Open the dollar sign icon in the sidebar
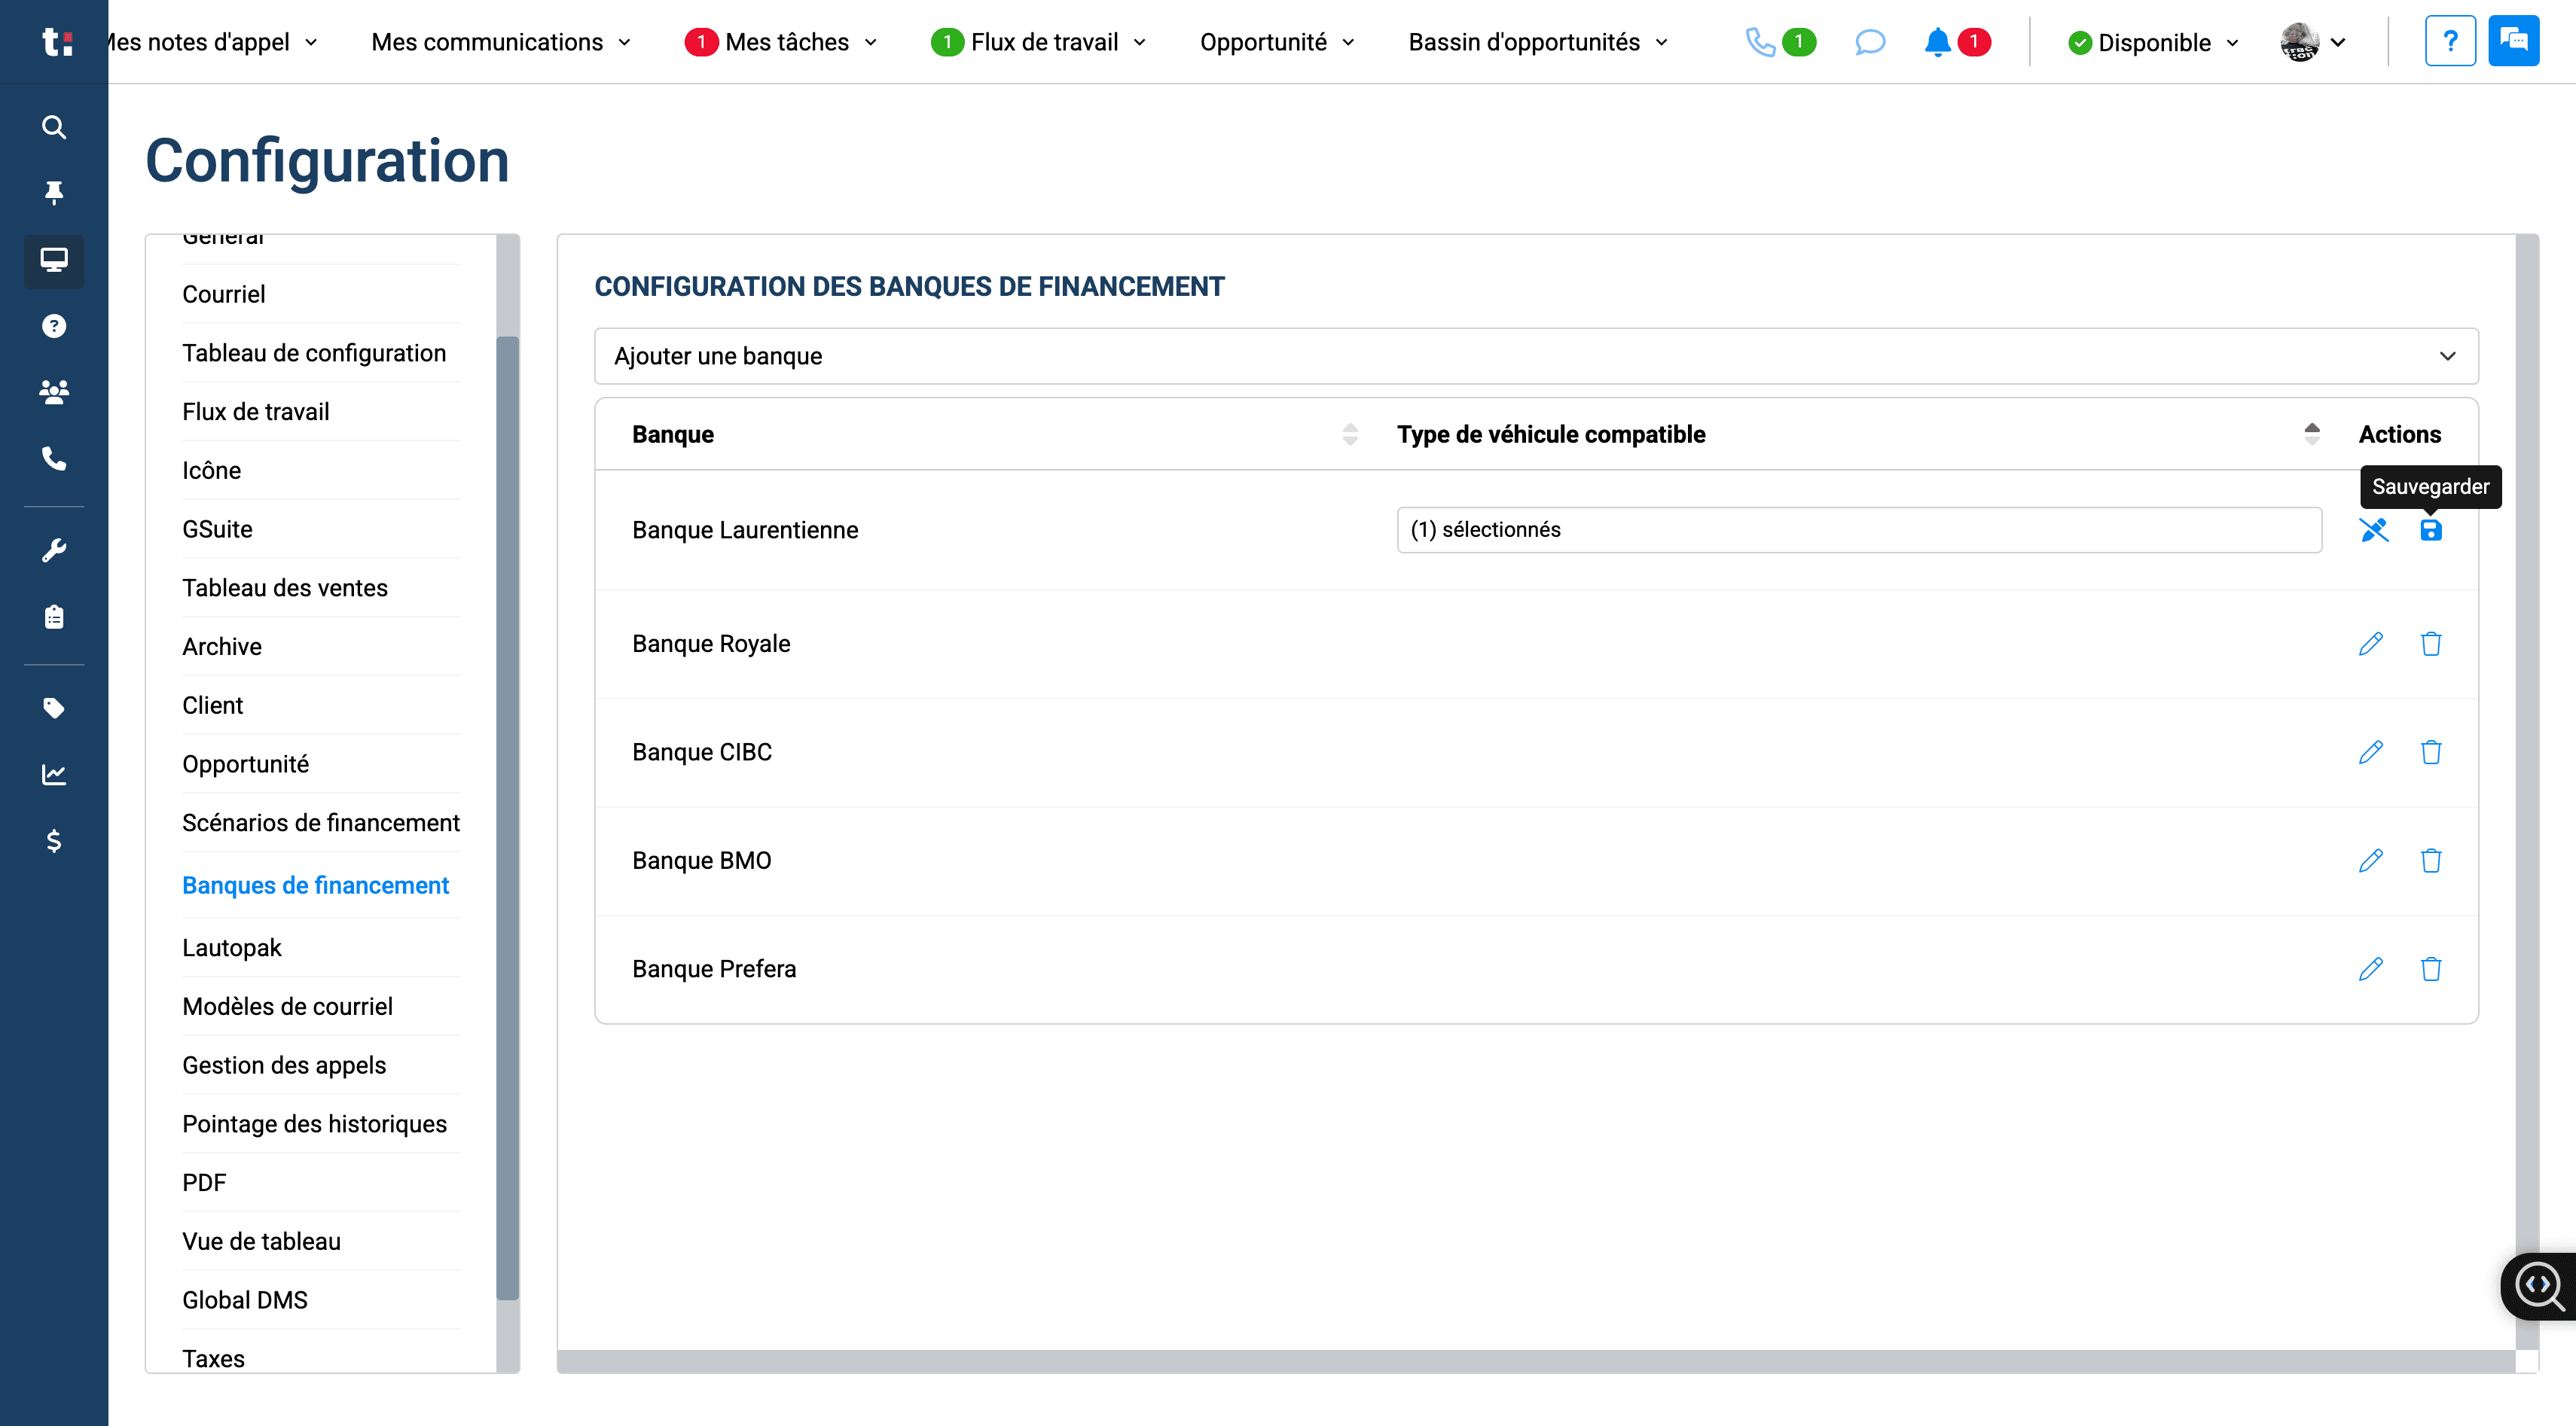 coord(54,842)
